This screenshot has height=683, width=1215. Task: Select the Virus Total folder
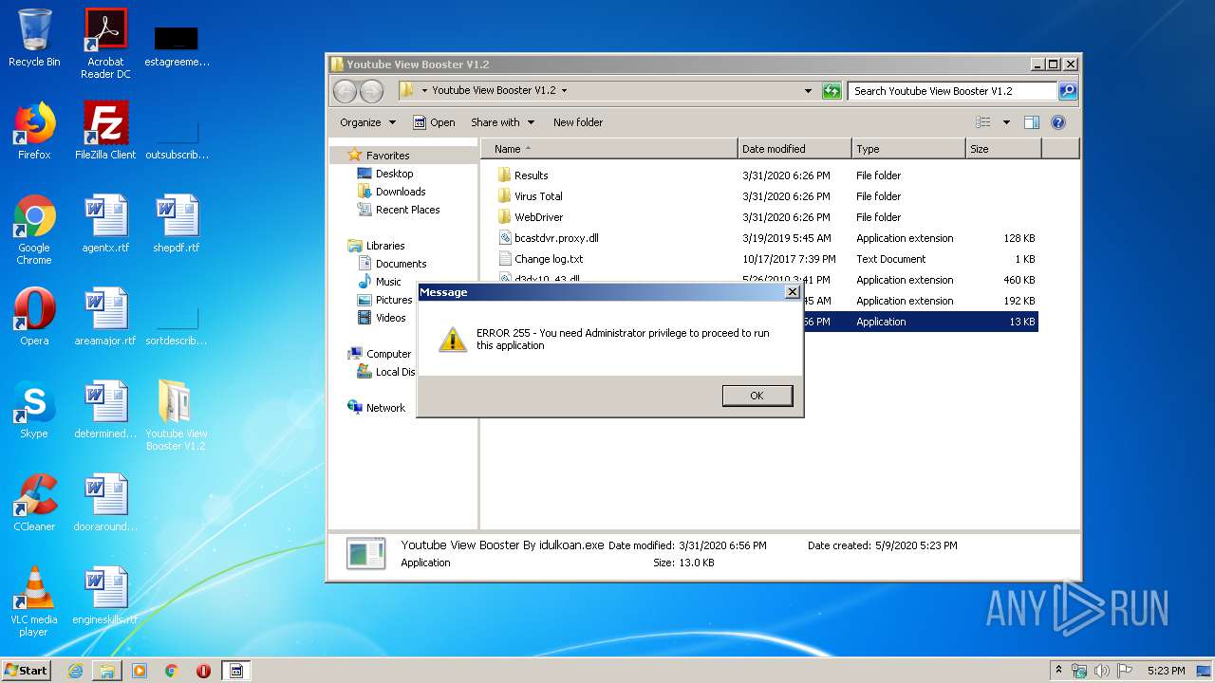point(538,196)
